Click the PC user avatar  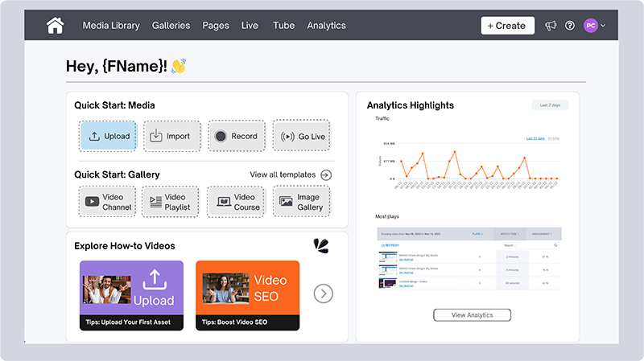591,26
